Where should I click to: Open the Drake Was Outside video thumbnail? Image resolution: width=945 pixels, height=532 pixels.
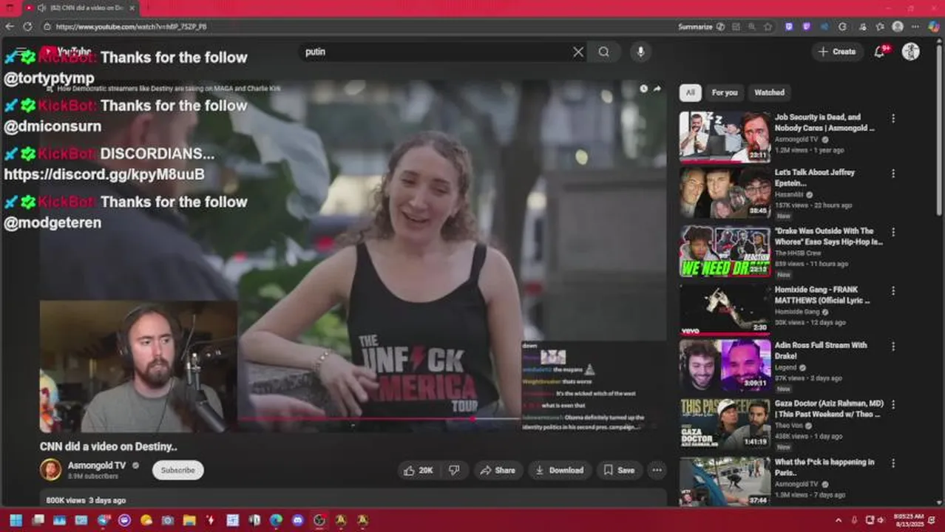(x=725, y=251)
